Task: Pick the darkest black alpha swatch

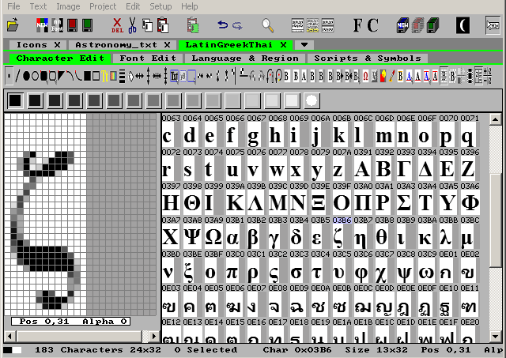Action: [x=15, y=100]
